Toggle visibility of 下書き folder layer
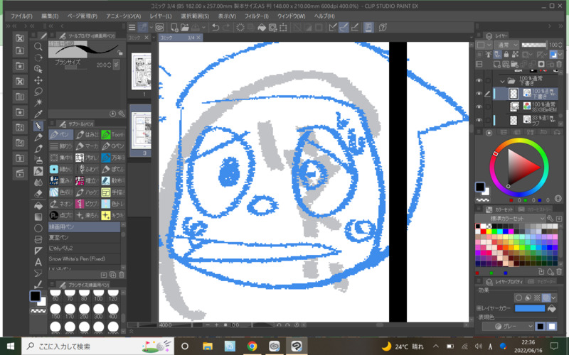The width and height of the screenshot is (569, 355). (479, 80)
